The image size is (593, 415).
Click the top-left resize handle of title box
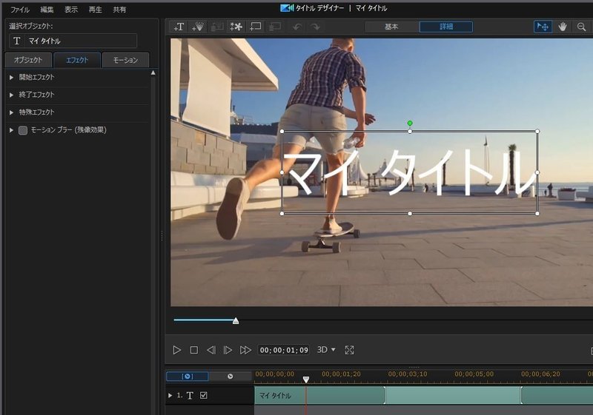282,131
